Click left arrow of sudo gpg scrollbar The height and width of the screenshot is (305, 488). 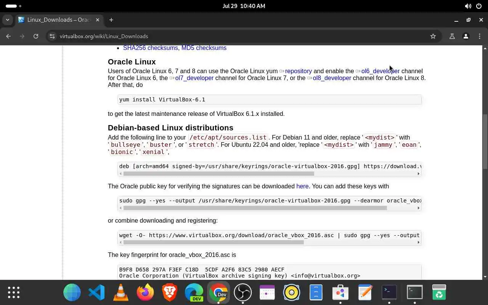pos(121,208)
